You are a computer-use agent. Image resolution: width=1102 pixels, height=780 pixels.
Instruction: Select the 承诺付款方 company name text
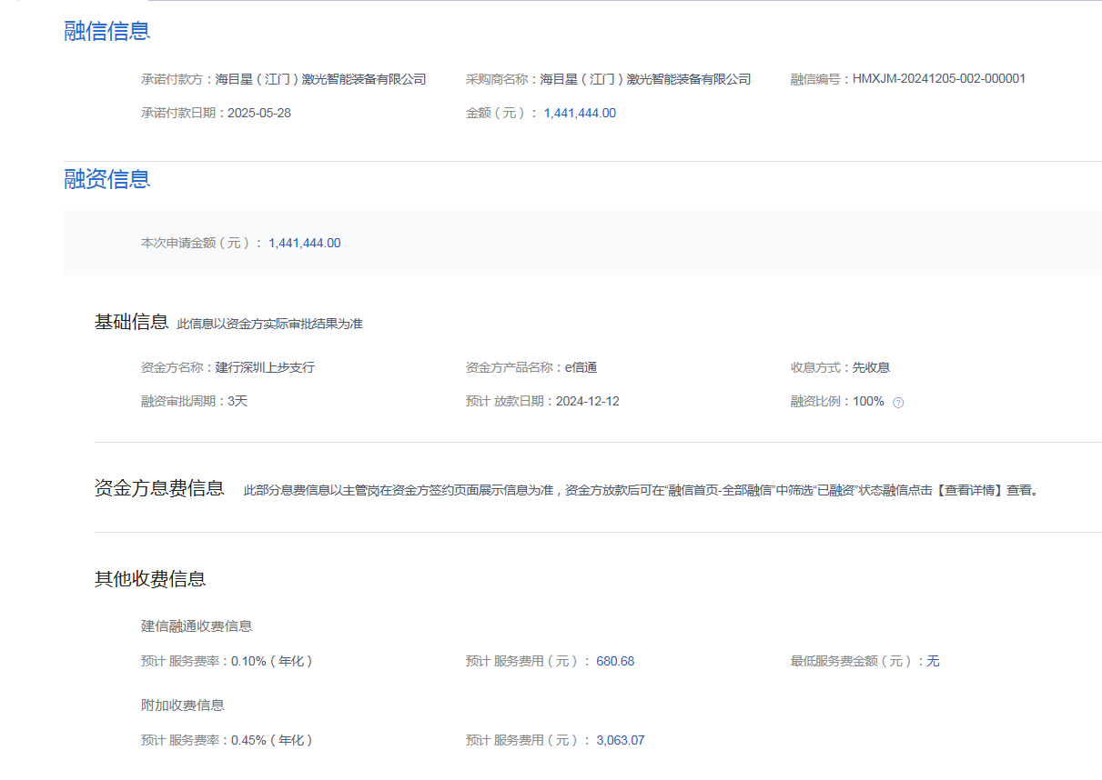pyautogui.click(x=320, y=79)
